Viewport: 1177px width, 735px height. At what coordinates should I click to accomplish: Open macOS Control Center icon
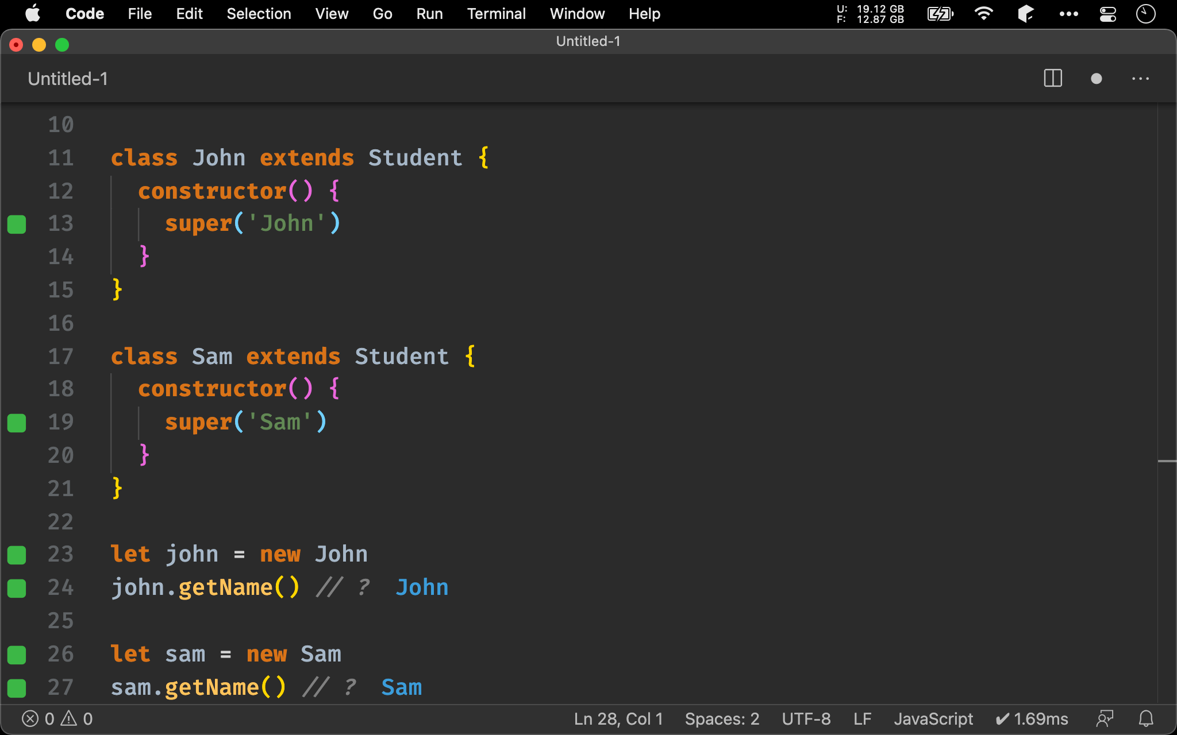pos(1107,14)
